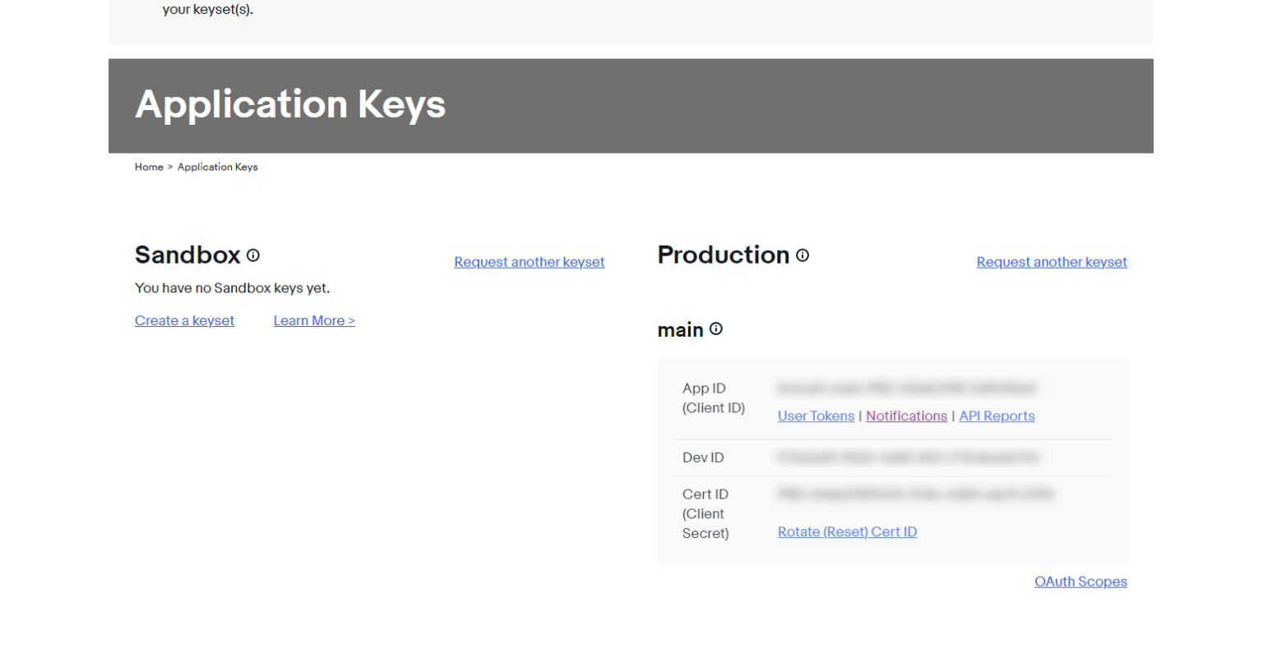Image resolution: width=1263 pixels, height=662 pixels.
Task: Click the Production info icon
Action: point(803,255)
